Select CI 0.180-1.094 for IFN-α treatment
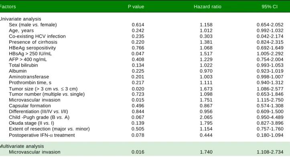The image size is (290, 157). pyautogui.click(x=270, y=135)
